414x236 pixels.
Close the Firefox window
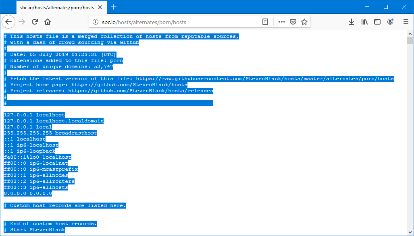click(404, 7)
